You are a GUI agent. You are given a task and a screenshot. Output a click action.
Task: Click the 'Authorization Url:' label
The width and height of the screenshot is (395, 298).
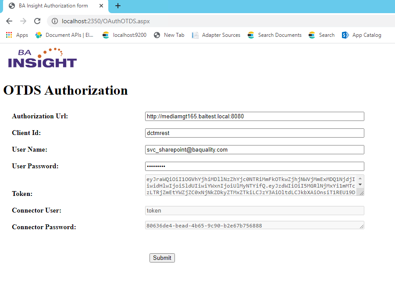click(x=40, y=116)
